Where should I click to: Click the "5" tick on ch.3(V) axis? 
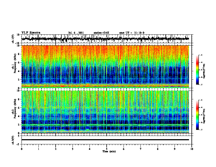(x=19, y=136)
